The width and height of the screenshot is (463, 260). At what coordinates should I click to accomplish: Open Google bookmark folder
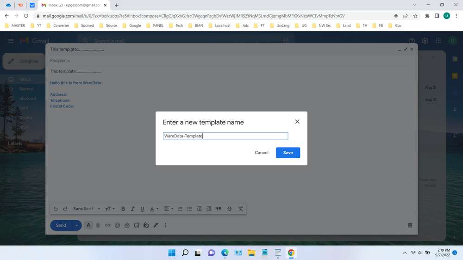[x=131, y=25]
